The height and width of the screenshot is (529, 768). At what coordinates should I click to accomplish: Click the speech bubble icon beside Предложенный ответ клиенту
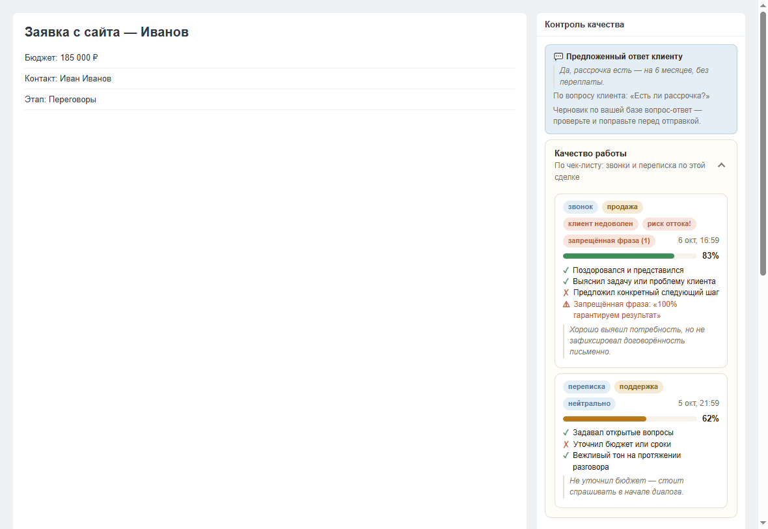point(558,57)
